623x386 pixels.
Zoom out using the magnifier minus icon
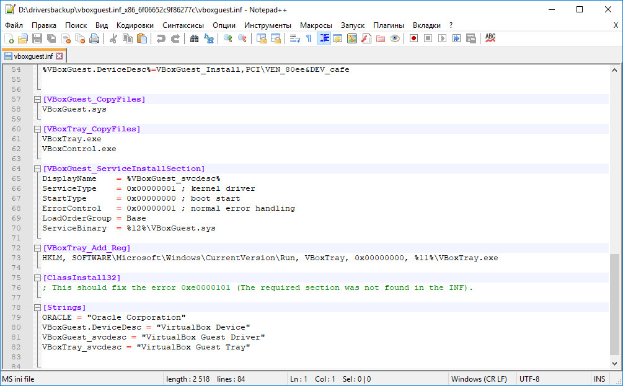(242, 38)
